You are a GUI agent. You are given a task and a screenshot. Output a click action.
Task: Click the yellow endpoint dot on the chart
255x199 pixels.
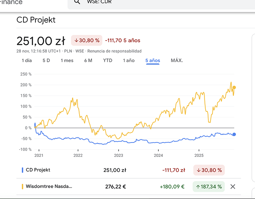[234, 88]
